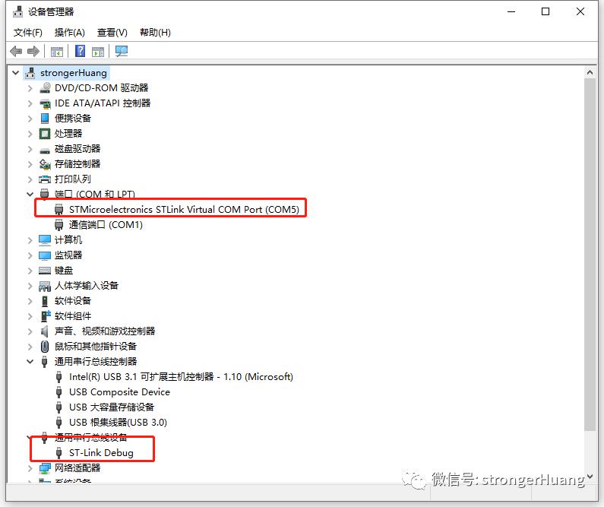This screenshot has width=604, height=507.
Task: Collapse the 端口 (COM 和 LPT) node
Action: tap(30, 194)
